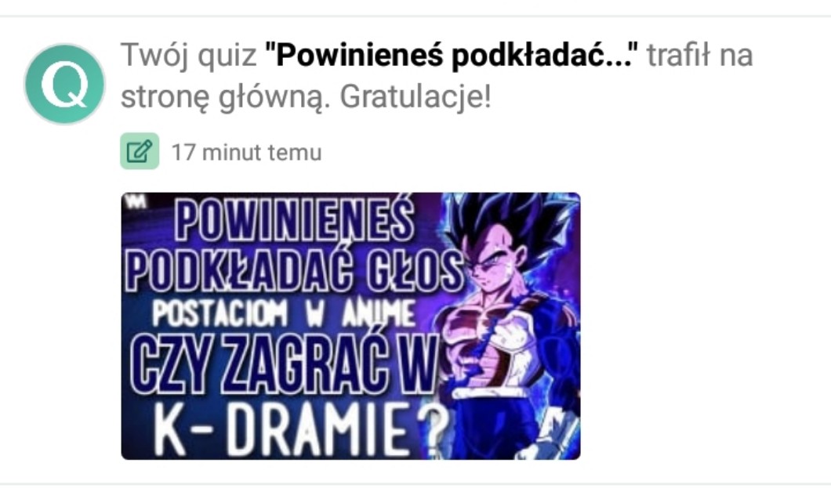Click the "Twój quiz" notification text
This screenshot has width=831, height=499.
tap(189, 55)
